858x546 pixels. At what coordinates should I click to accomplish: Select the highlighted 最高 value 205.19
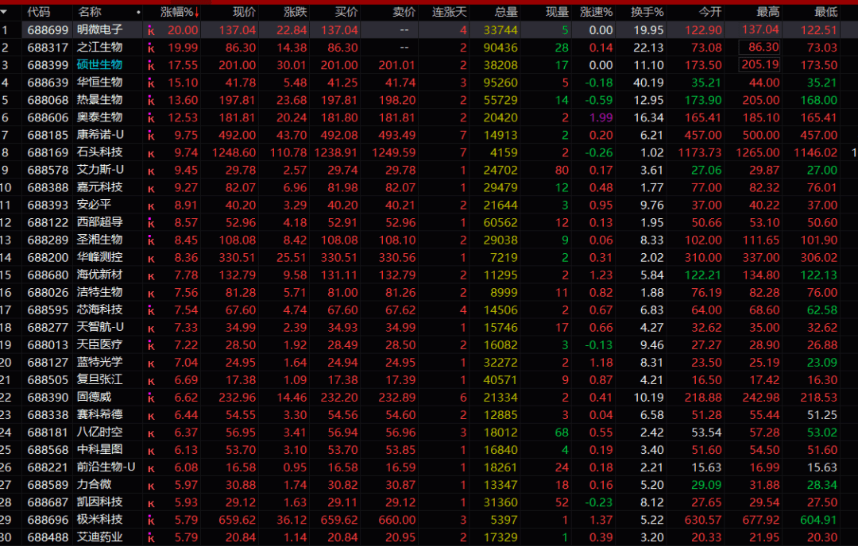point(760,65)
